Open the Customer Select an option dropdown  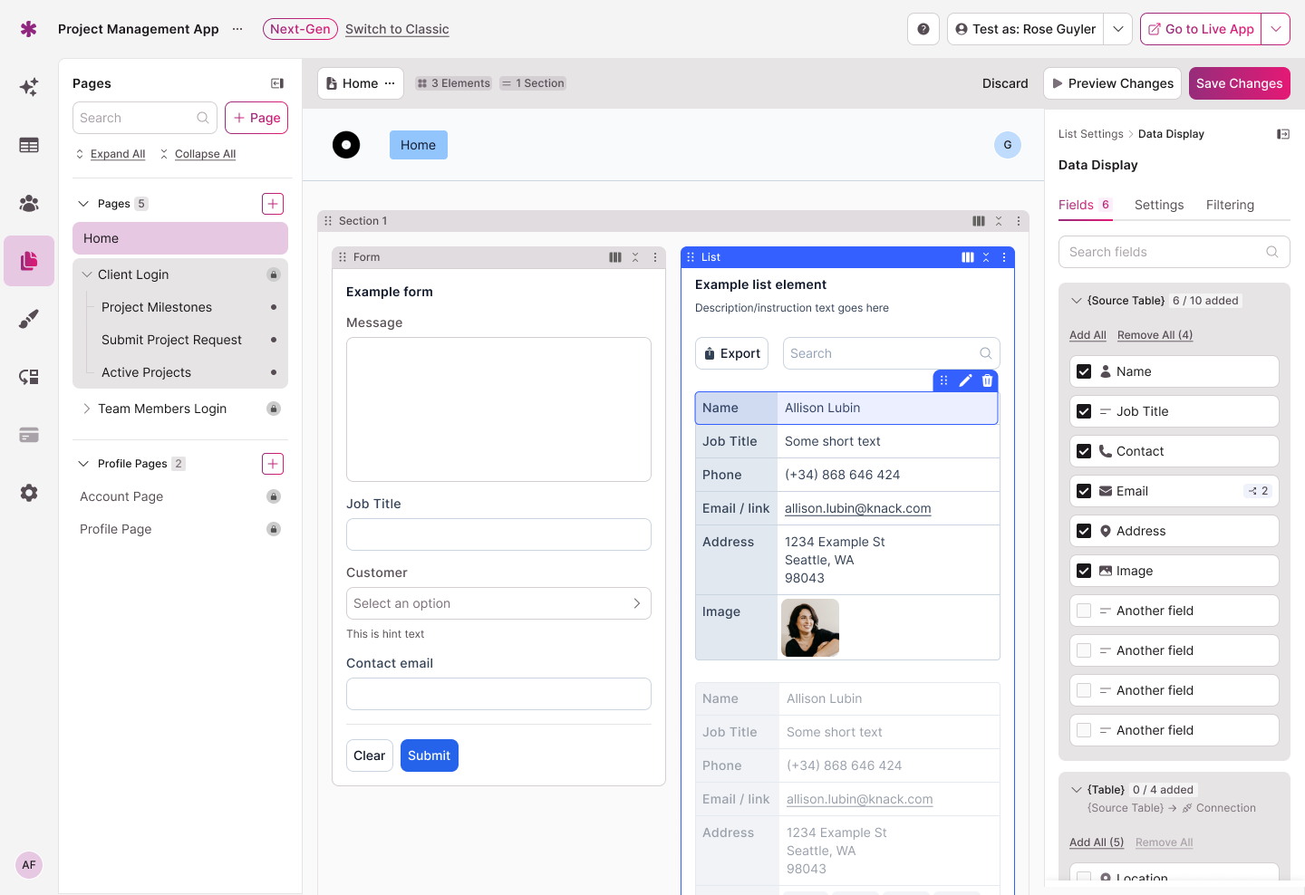click(x=498, y=603)
